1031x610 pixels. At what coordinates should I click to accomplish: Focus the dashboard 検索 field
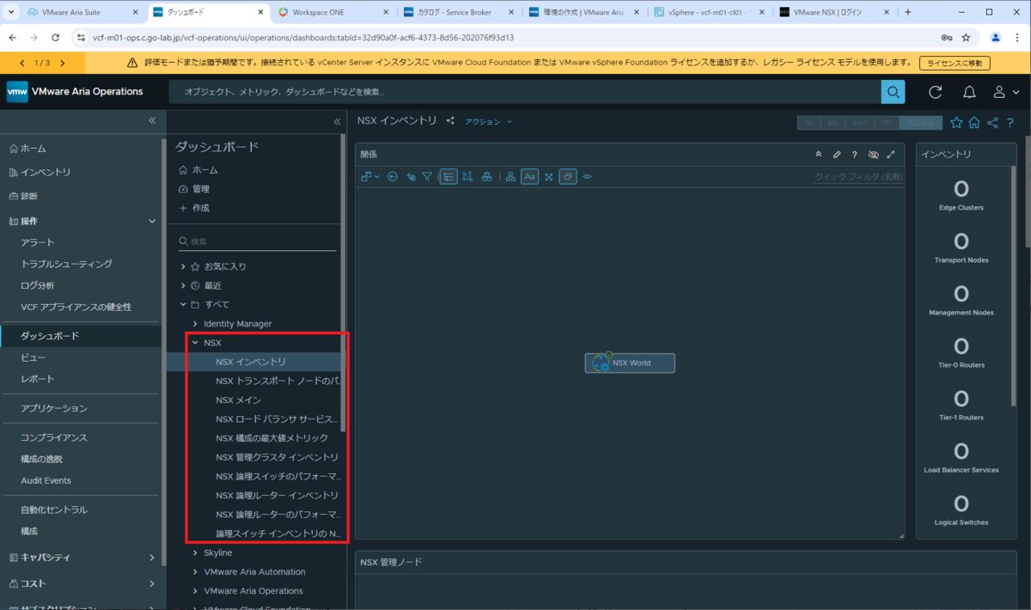pos(257,242)
